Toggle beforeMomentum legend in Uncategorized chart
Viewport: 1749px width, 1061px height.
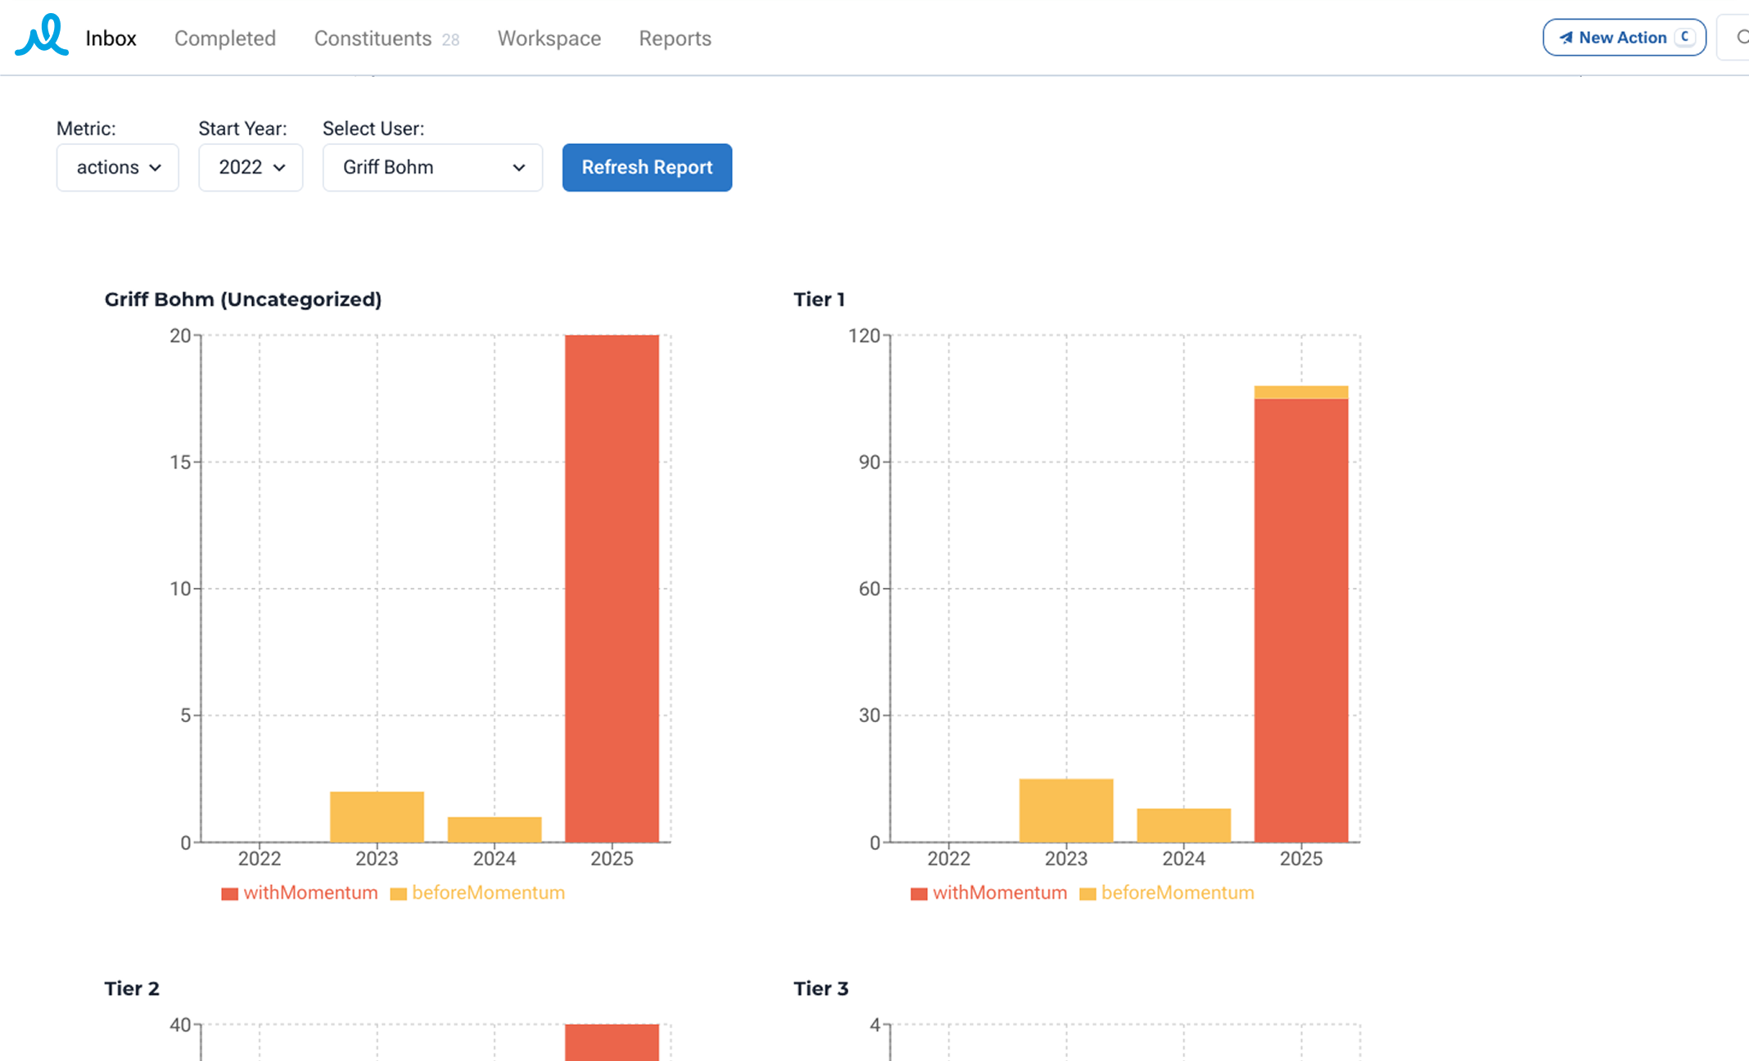pos(477,893)
